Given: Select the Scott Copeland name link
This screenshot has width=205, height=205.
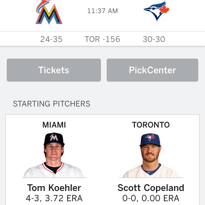Looking at the screenshot, I should (151, 187).
